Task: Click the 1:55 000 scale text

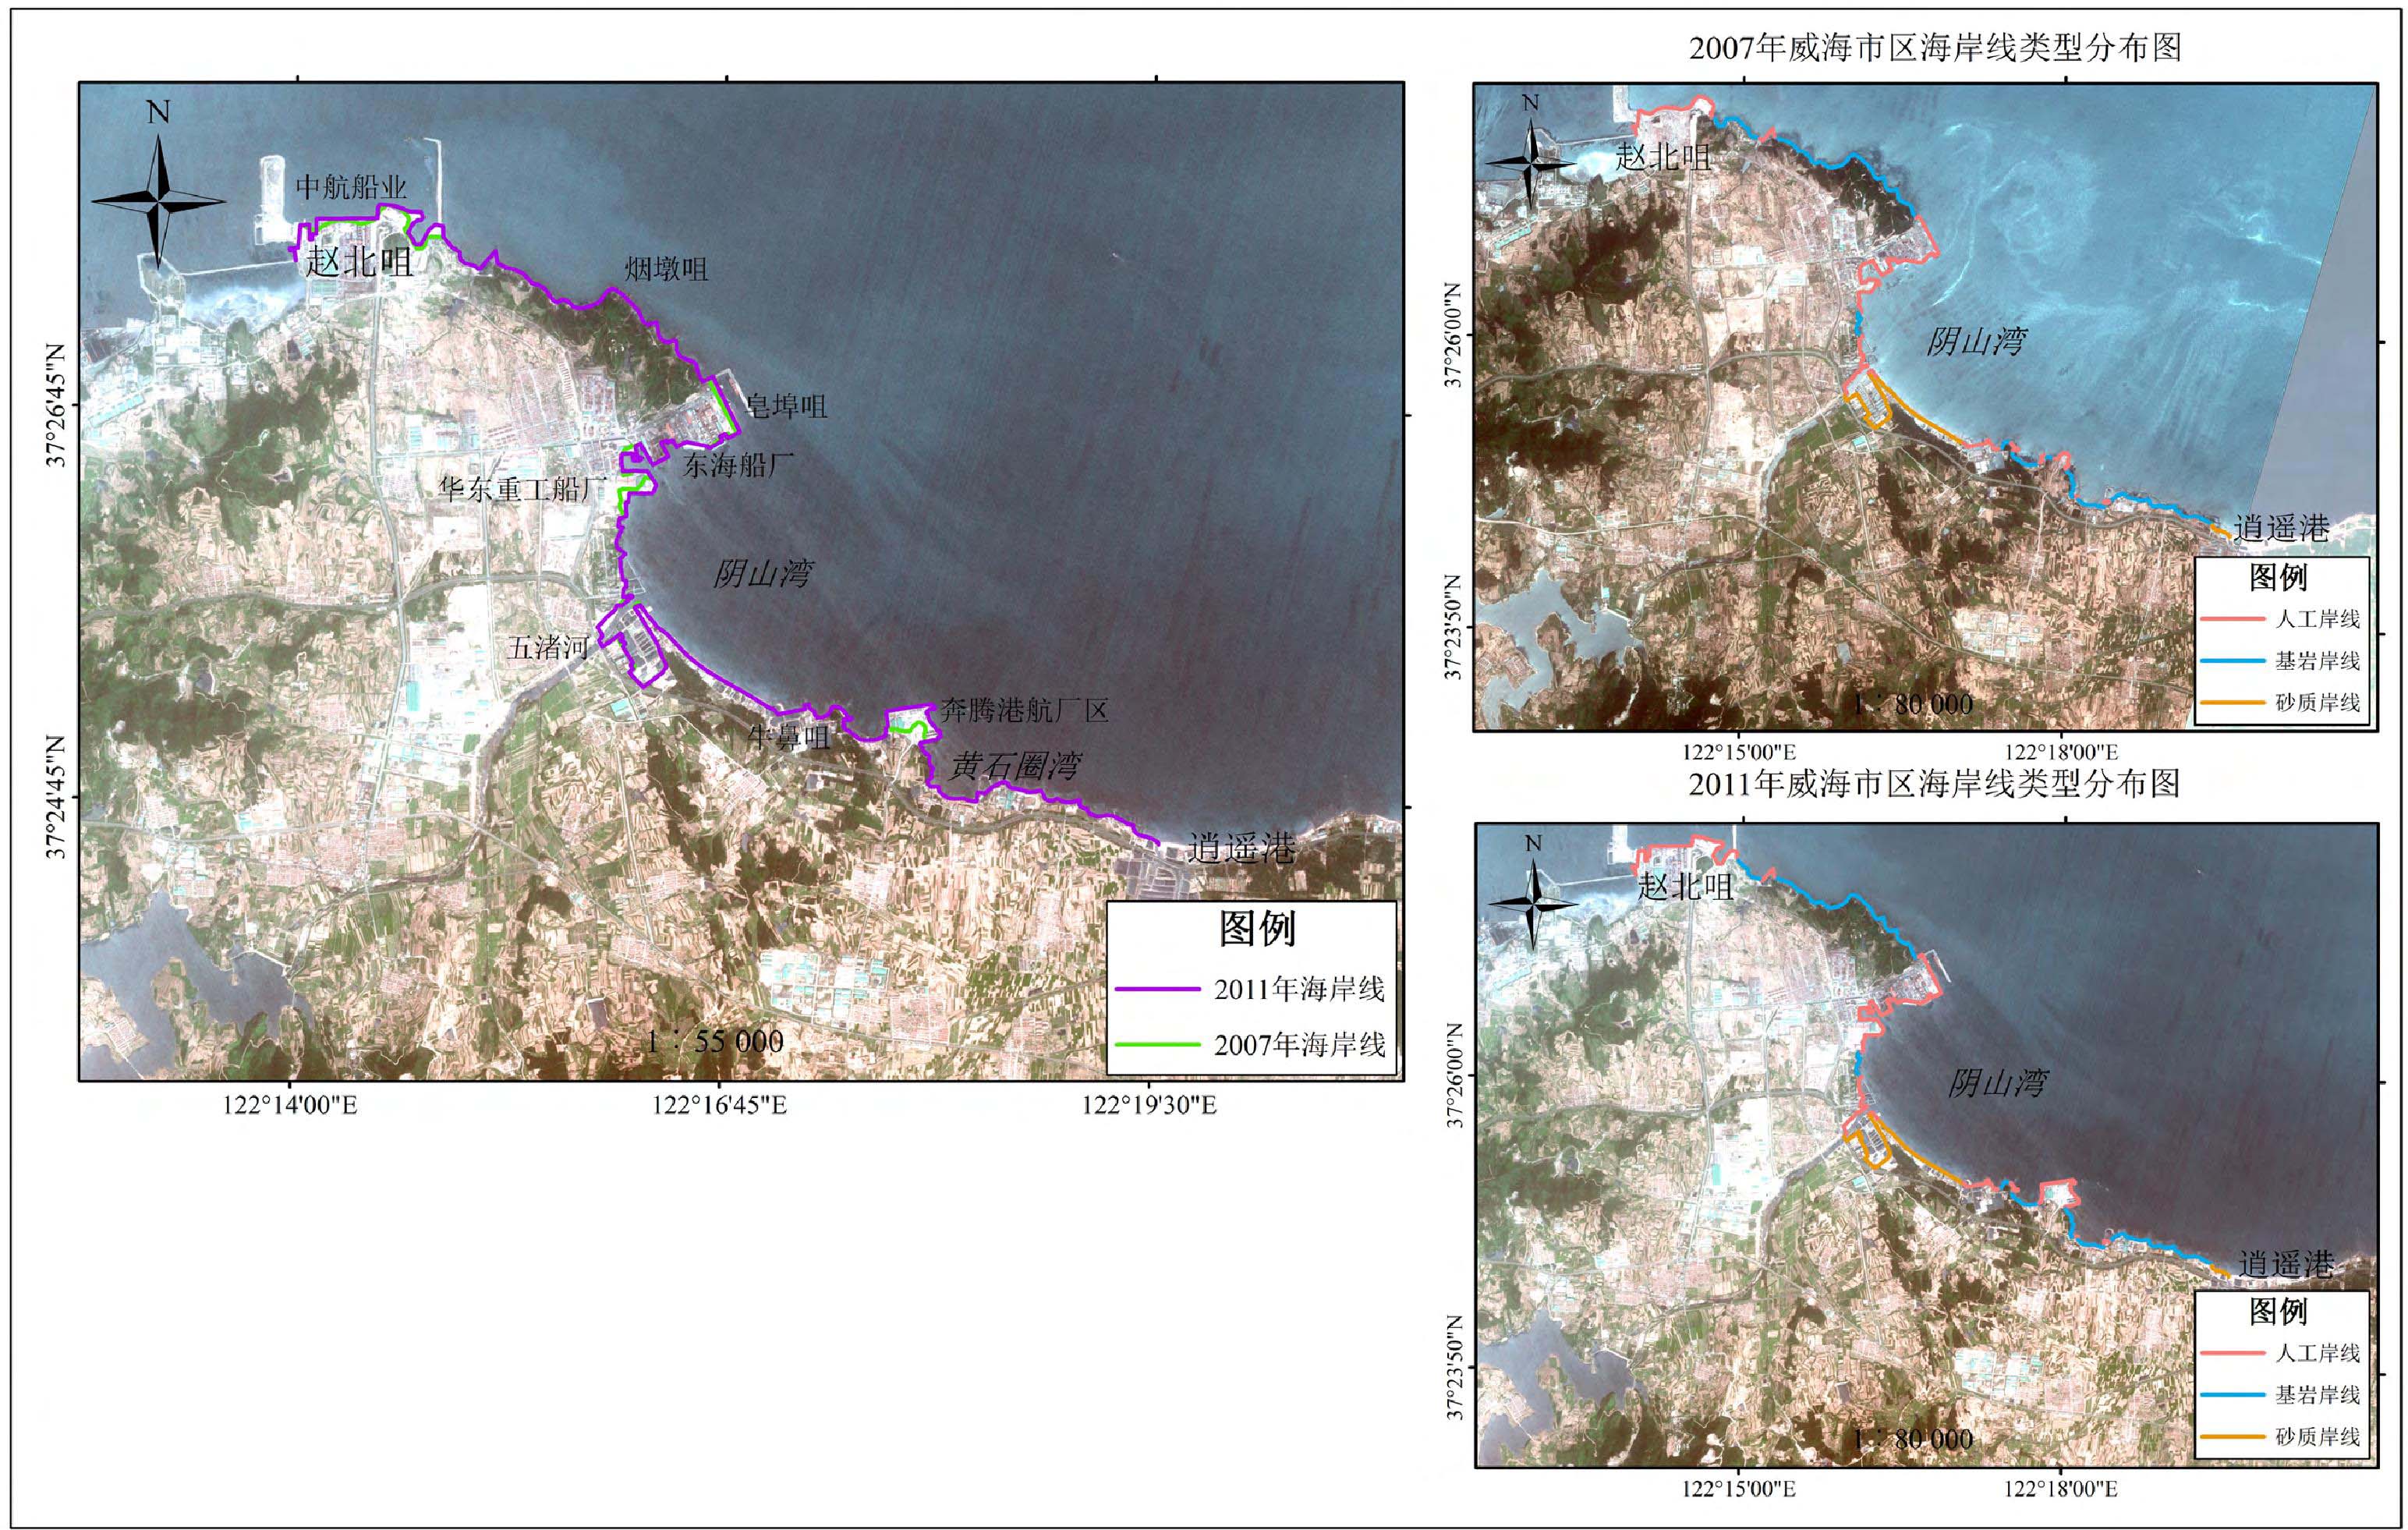Action: [714, 1041]
